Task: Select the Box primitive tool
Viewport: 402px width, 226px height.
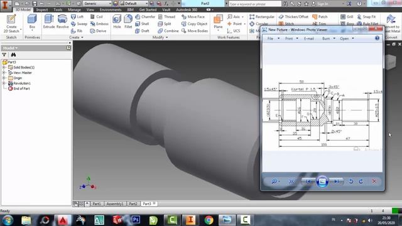Action: pyautogui.click(x=32, y=23)
